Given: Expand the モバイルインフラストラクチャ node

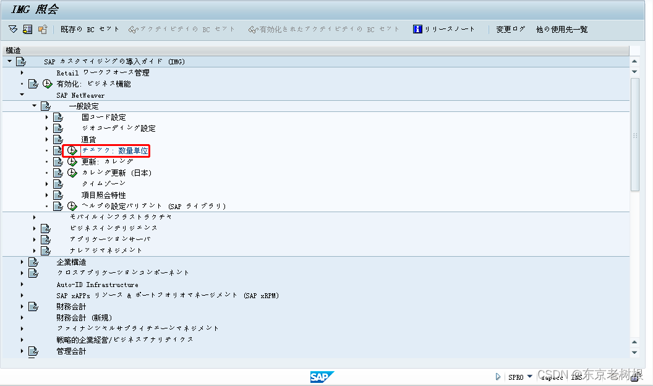Looking at the screenshot, I should [34, 217].
